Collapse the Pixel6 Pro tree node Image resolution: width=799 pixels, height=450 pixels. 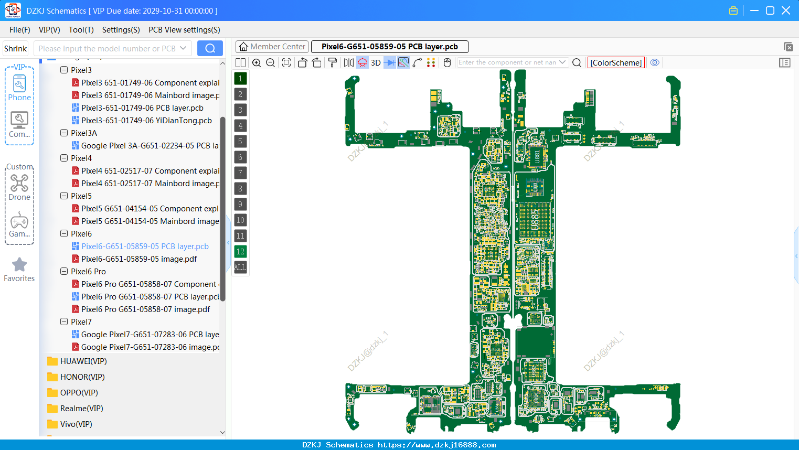coord(64,271)
